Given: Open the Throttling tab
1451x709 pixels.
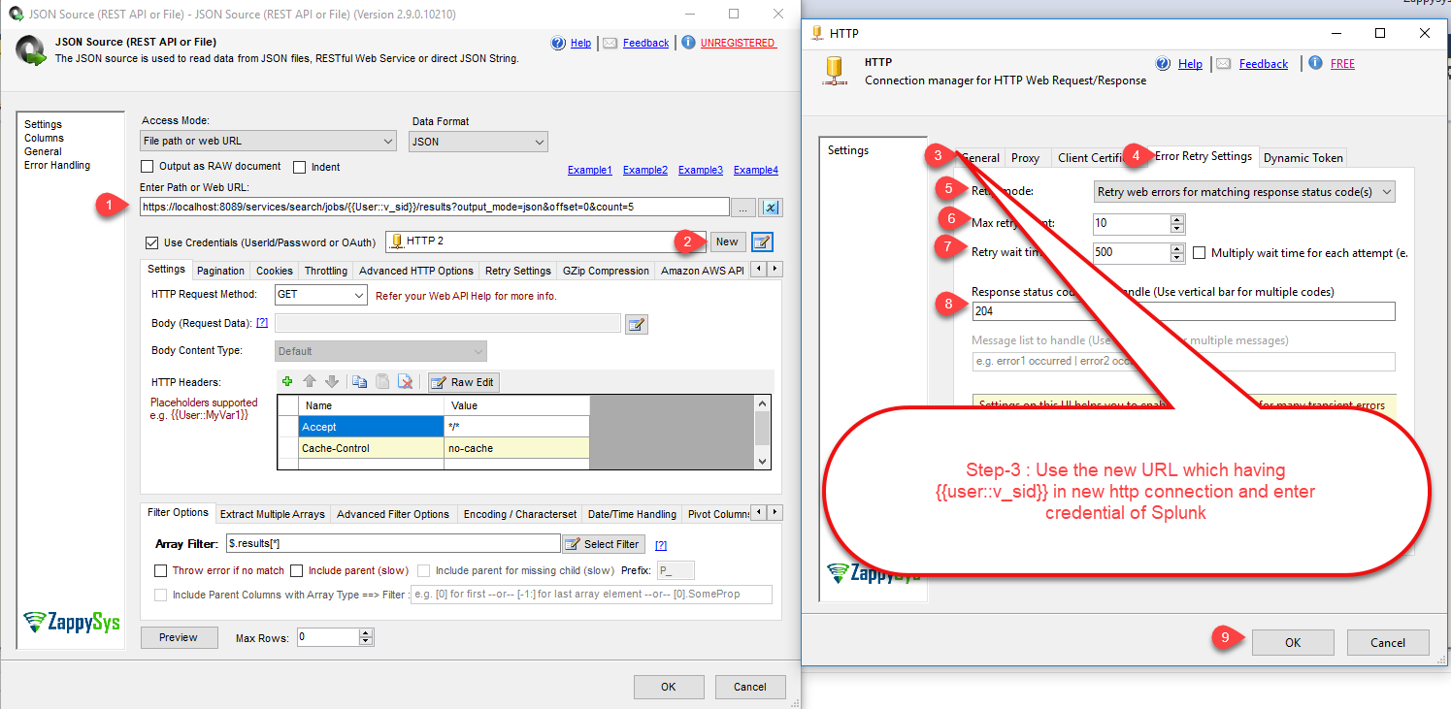Looking at the screenshot, I should (325, 271).
